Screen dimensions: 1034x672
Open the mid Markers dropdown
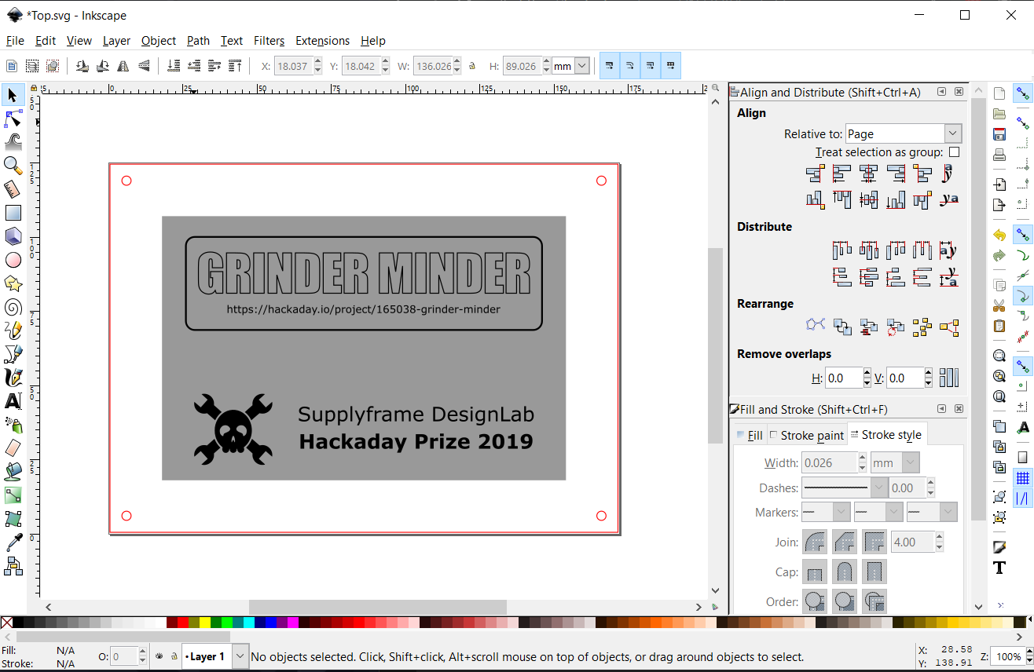tap(878, 512)
